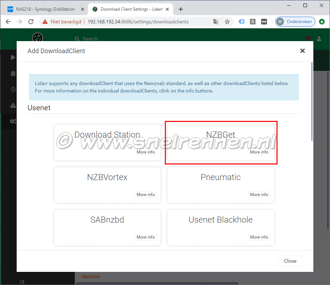Click the Lidarr logo in header
This screenshot has width=330, height=285.
coord(38,37)
